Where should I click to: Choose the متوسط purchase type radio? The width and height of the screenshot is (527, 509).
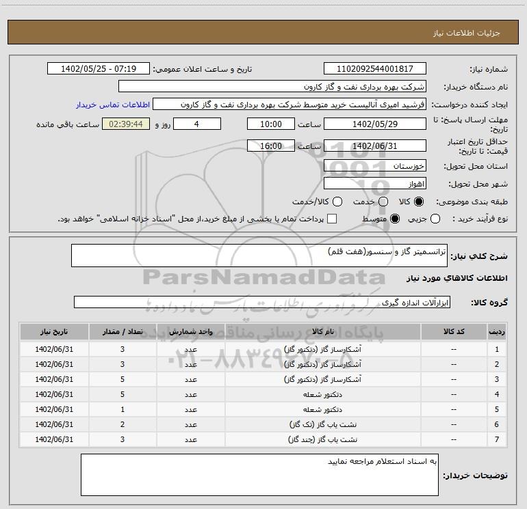395,219
